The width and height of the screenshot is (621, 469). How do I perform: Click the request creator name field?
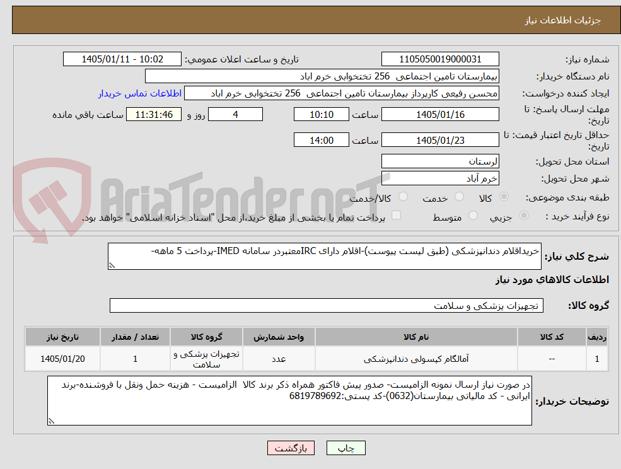(x=341, y=93)
